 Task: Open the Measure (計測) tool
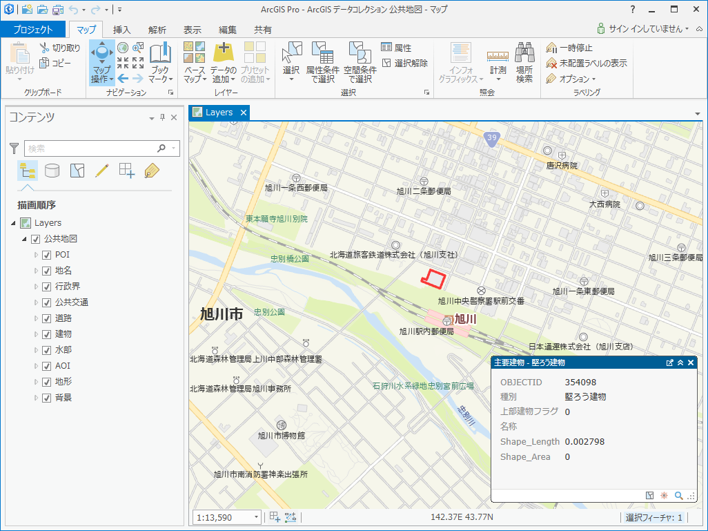click(x=498, y=62)
